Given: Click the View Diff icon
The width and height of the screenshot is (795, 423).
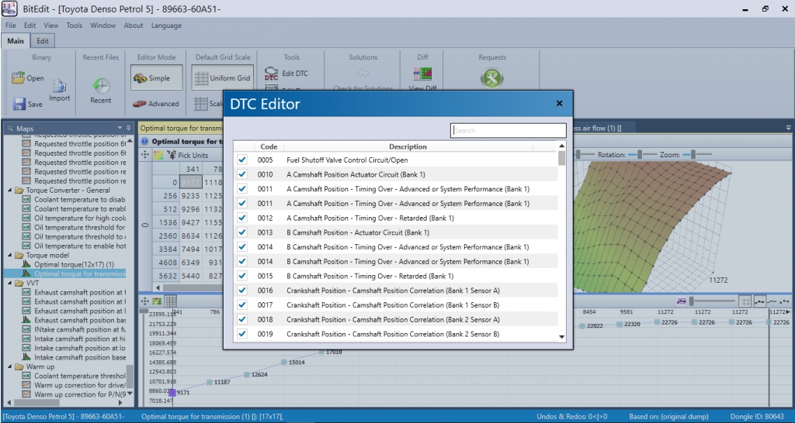Looking at the screenshot, I should pos(422,74).
